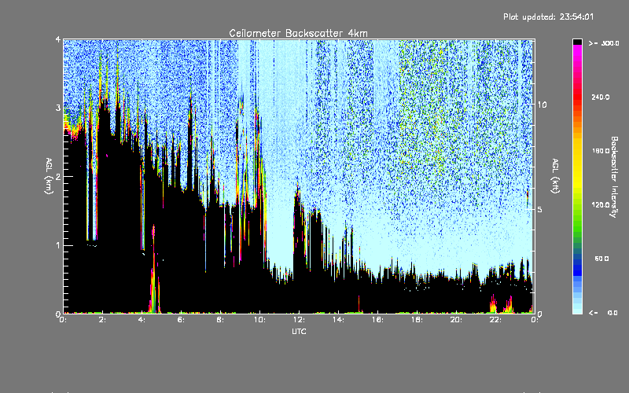
Task: Click the 180.0 colorbar tick value
Action: tap(601, 151)
